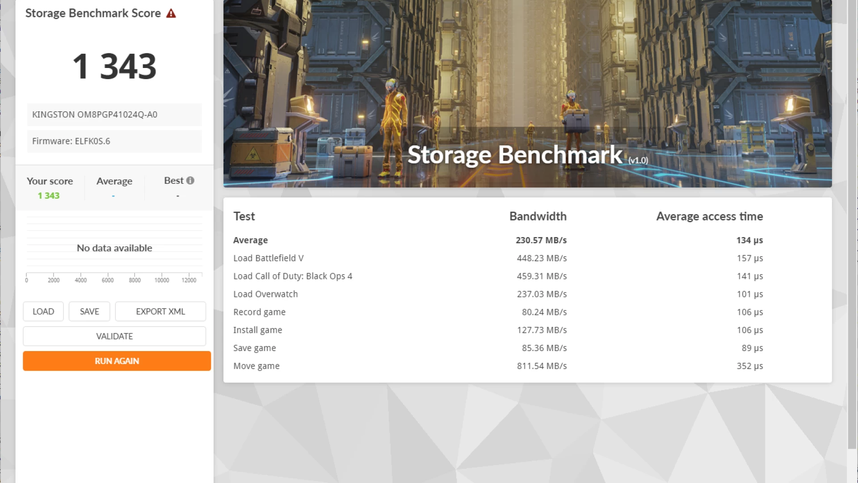Select the drive name KINGSTON OM8PGP41024Q-A0
Screen dimensions: 858x483
[x=95, y=114]
